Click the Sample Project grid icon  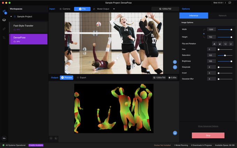click(15, 17)
